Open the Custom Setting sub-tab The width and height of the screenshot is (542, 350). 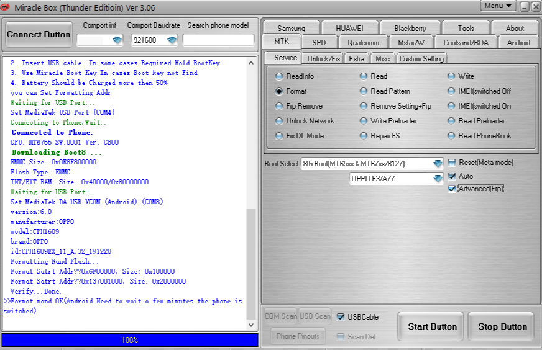tap(421, 59)
